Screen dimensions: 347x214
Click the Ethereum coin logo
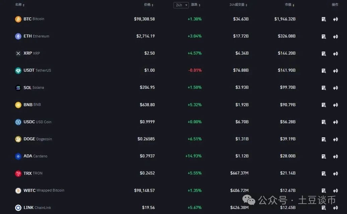point(18,36)
